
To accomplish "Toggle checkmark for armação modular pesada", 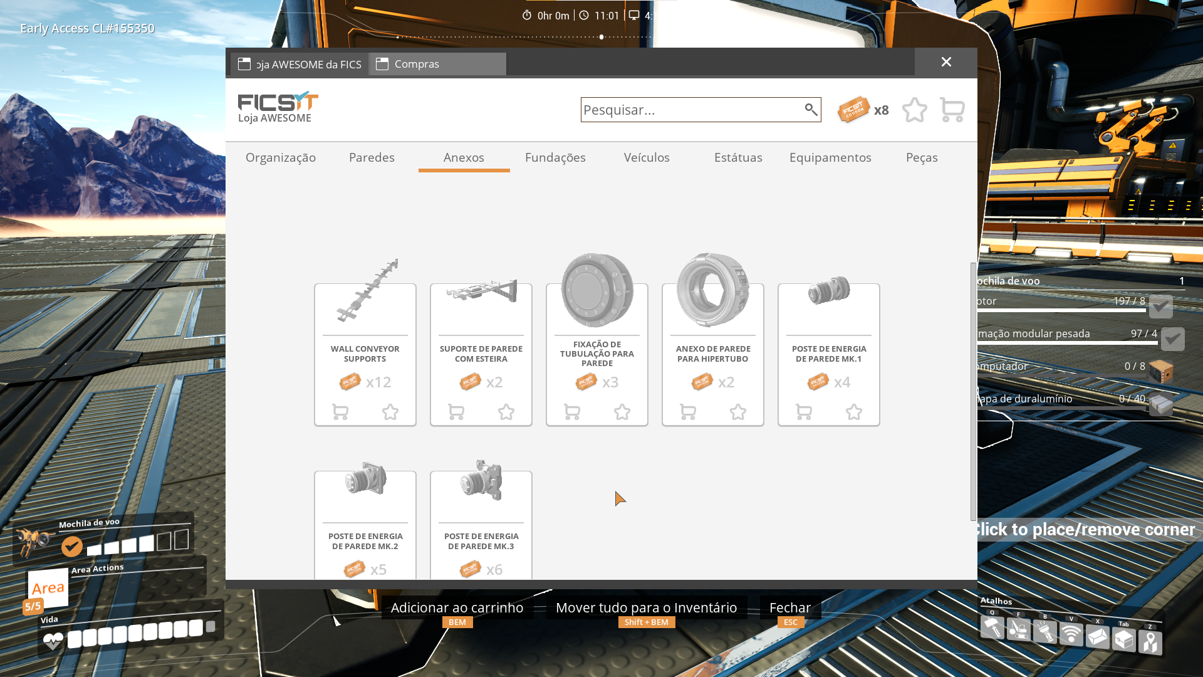I will pyautogui.click(x=1172, y=339).
